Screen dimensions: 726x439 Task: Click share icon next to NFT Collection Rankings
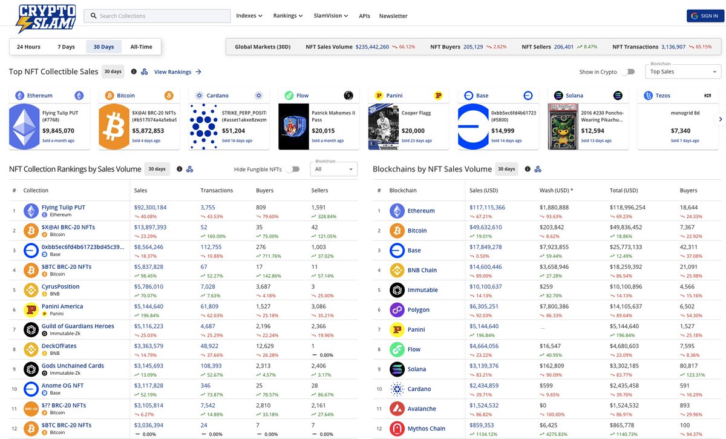tap(189, 169)
